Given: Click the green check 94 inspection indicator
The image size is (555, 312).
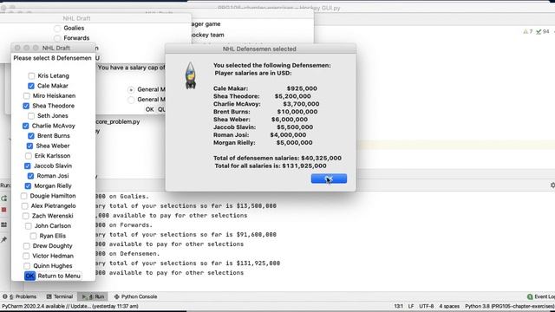Looking at the screenshot, I should 542,32.
